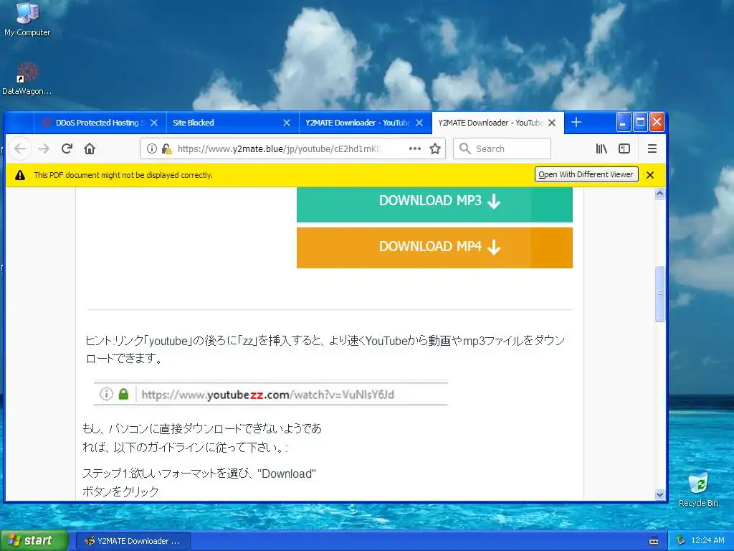This screenshot has width=734, height=551.
Task: Open the Library bookshelf icon
Action: click(601, 149)
